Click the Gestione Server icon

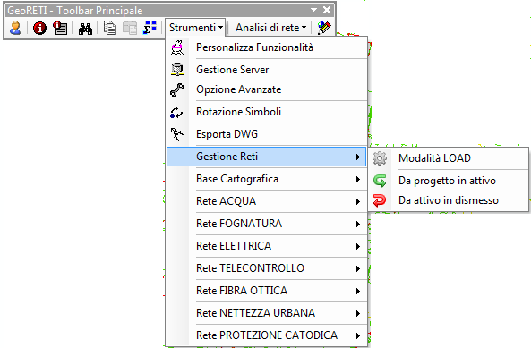(x=177, y=69)
